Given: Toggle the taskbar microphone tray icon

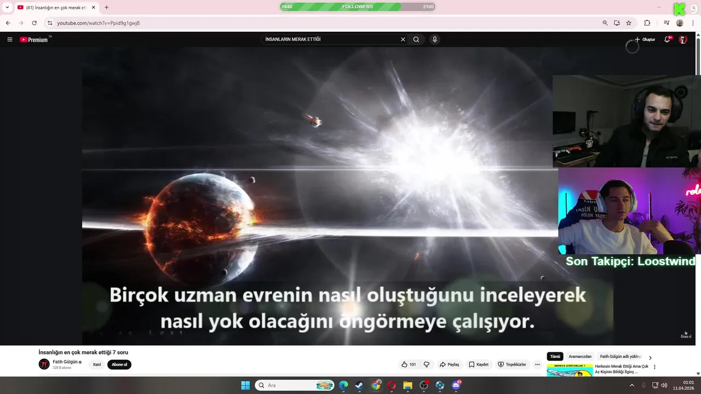Looking at the screenshot, I should click(x=643, y=385).
